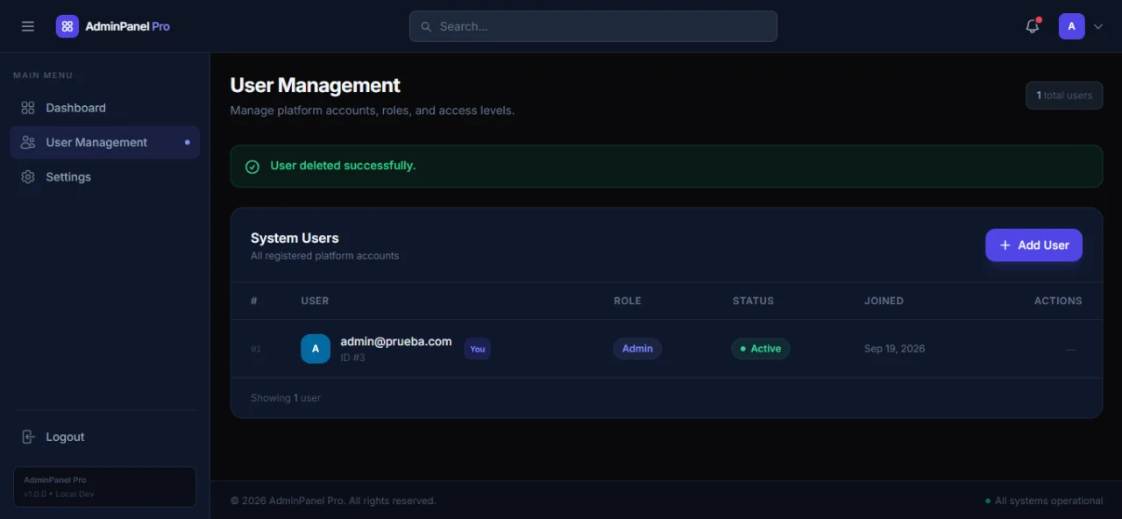
Task: Click the JOINED column header
Action: (884, 301)
